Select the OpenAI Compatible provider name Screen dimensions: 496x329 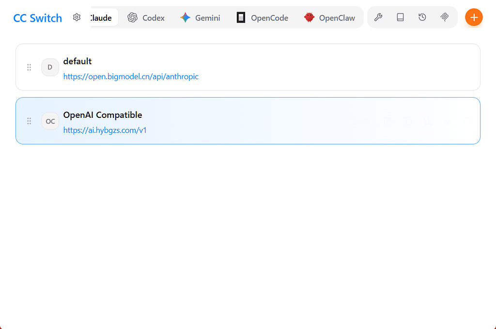pyautogui.click(x=103, y=115)
